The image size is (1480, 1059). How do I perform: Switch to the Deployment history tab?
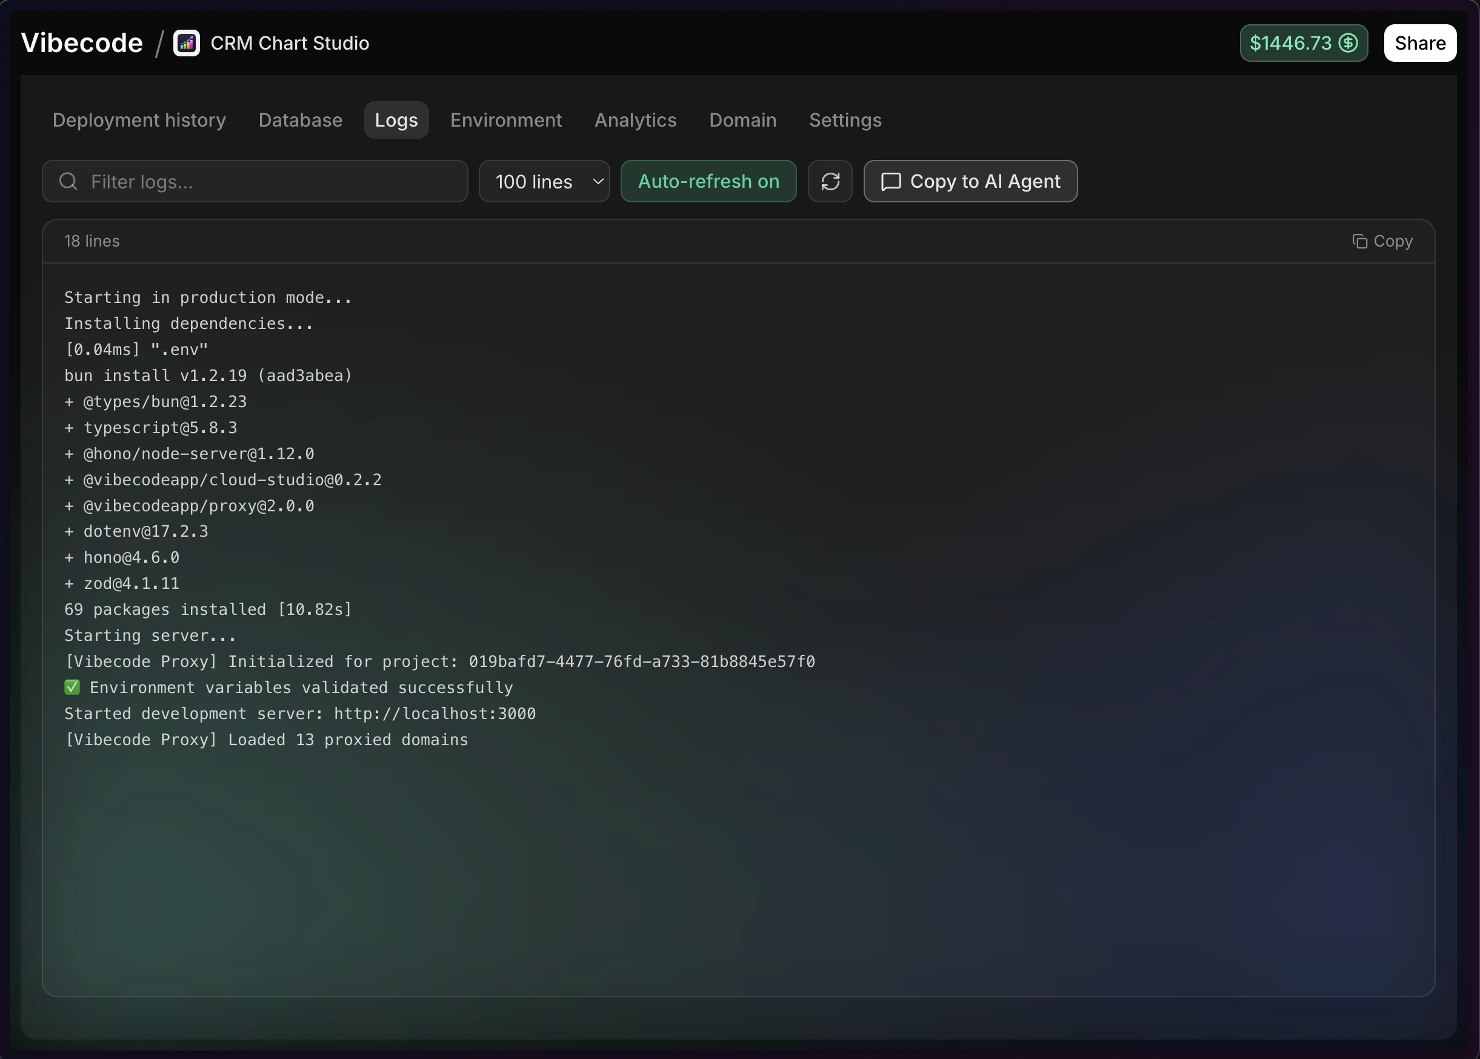pyautogui.click(x=139, y=120)
